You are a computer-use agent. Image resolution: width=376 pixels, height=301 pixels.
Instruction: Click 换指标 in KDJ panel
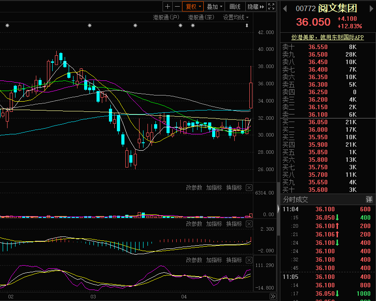(x=234, y=260)
